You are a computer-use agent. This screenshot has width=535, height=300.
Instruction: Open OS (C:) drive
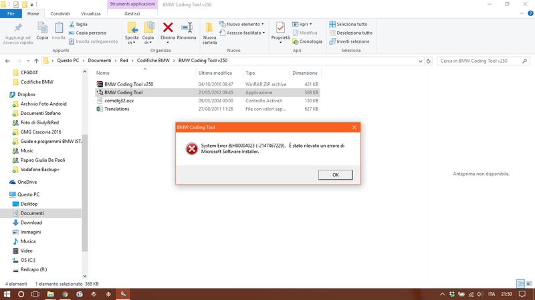click(x=27, y=260)
